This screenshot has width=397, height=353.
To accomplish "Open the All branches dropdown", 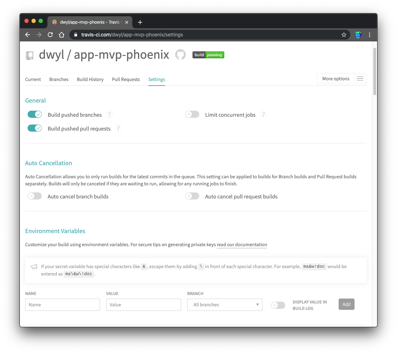I will tap(224, 305).
